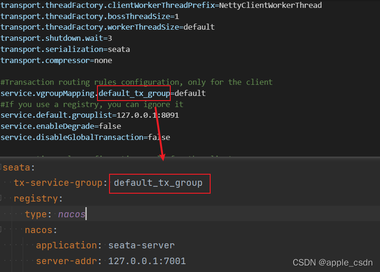
Task: Click the seata-server value
Action: click(142, 246)
